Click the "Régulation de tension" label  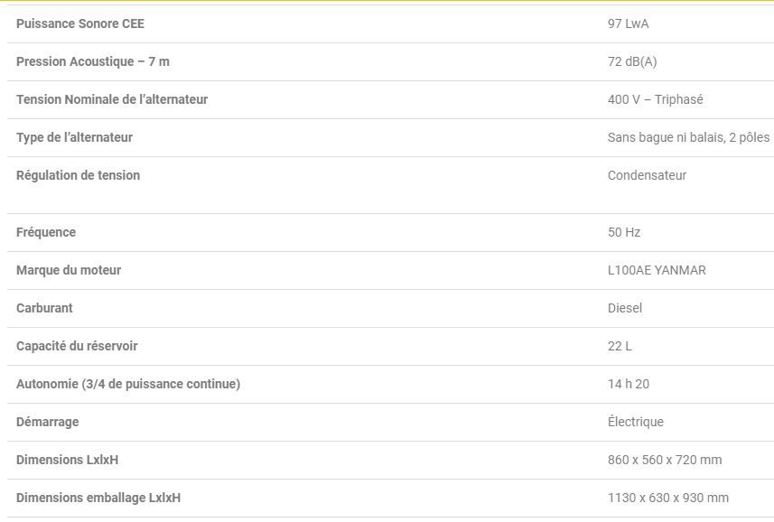(x=78, y=175)
